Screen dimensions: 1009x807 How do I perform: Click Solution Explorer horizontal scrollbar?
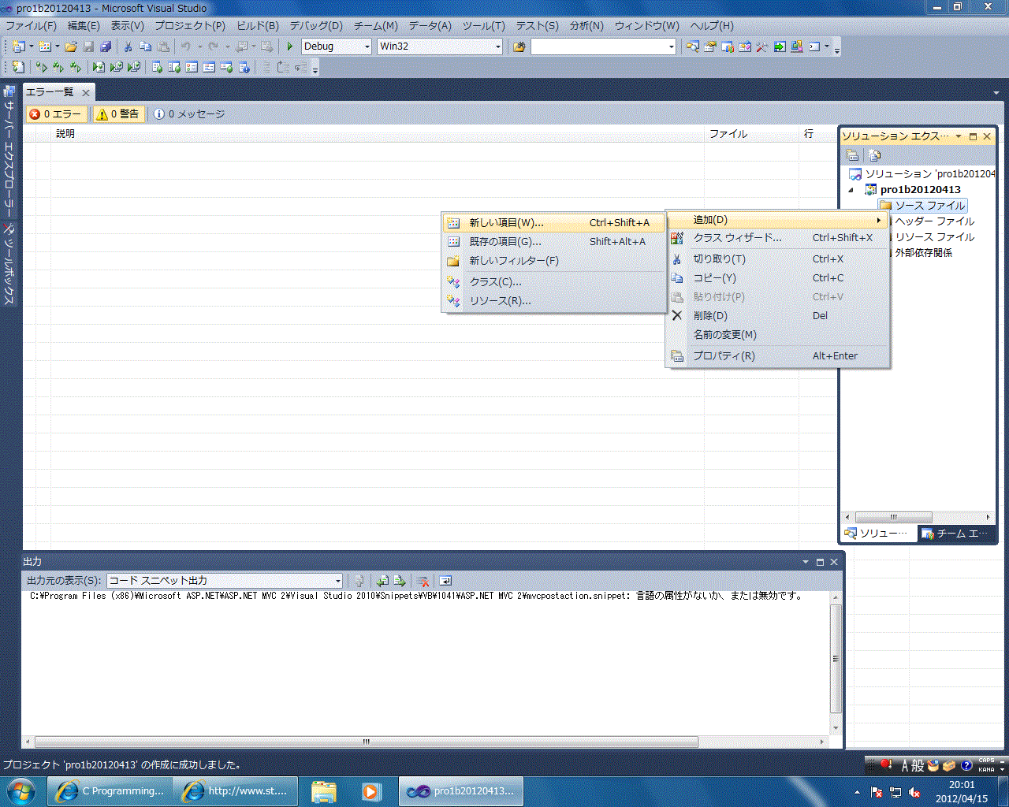click(894, 517)
